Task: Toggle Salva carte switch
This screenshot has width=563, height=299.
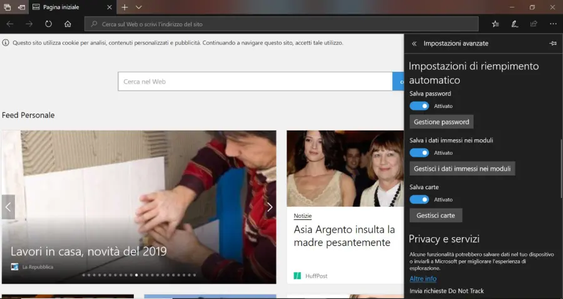Action: 419,200
